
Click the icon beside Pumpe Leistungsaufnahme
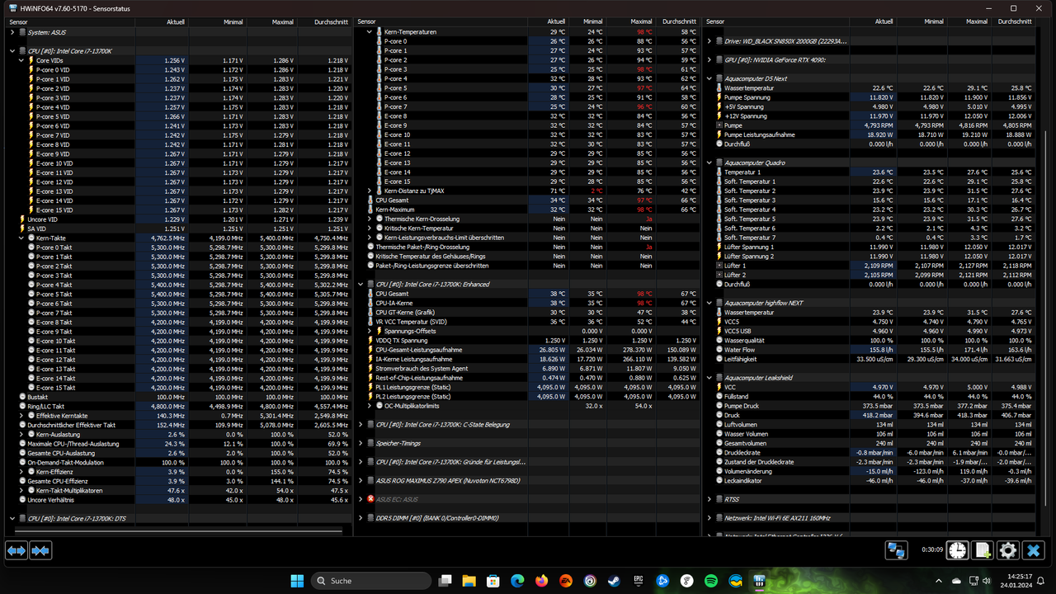[719, 134]
